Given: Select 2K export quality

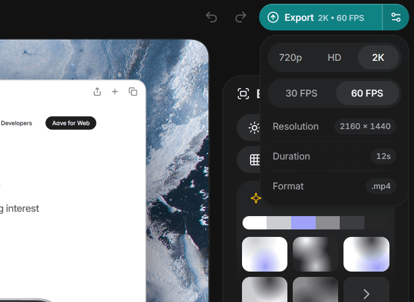Looking at the screenshot, I should tap(378, 58).
